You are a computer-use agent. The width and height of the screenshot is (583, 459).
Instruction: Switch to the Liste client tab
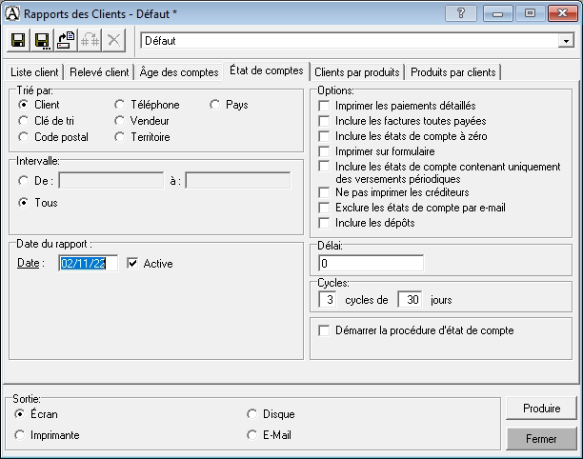point(35,72)
